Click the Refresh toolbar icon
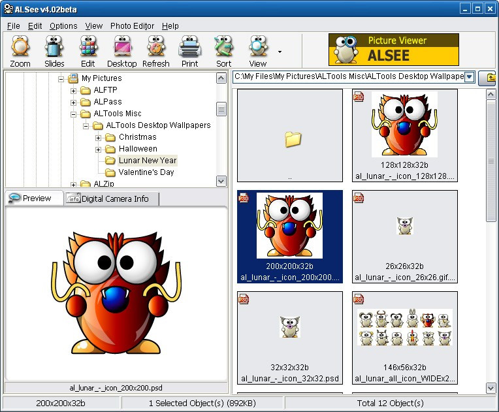 point(156,51)
